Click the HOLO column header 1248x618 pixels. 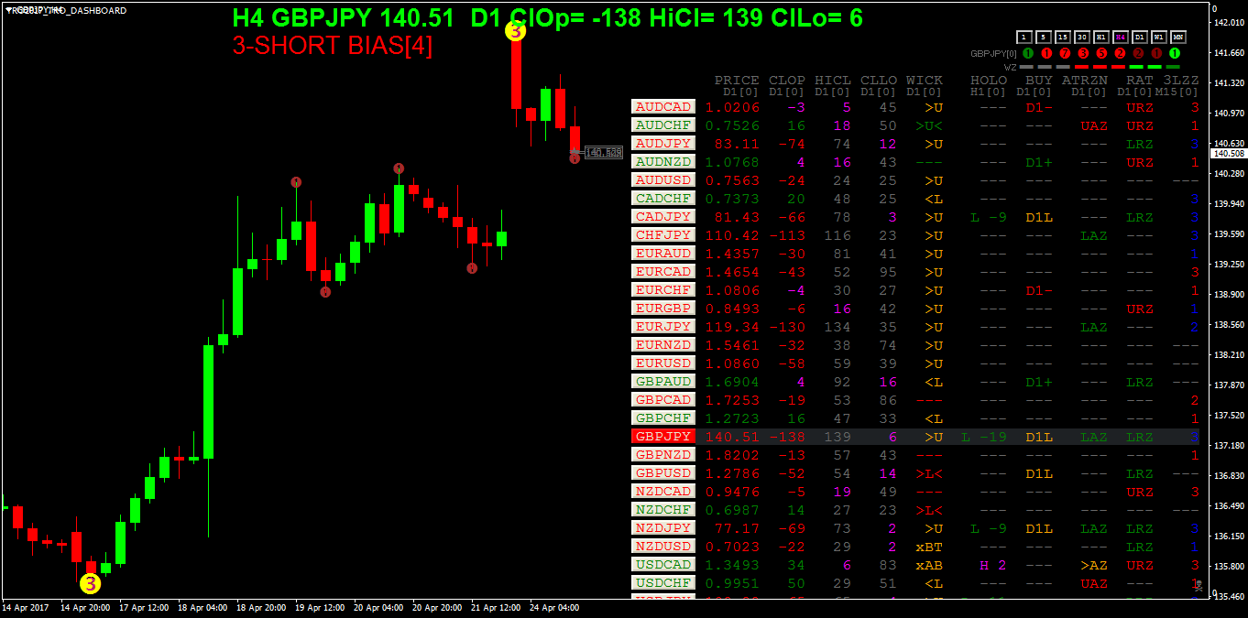point(989,81)
